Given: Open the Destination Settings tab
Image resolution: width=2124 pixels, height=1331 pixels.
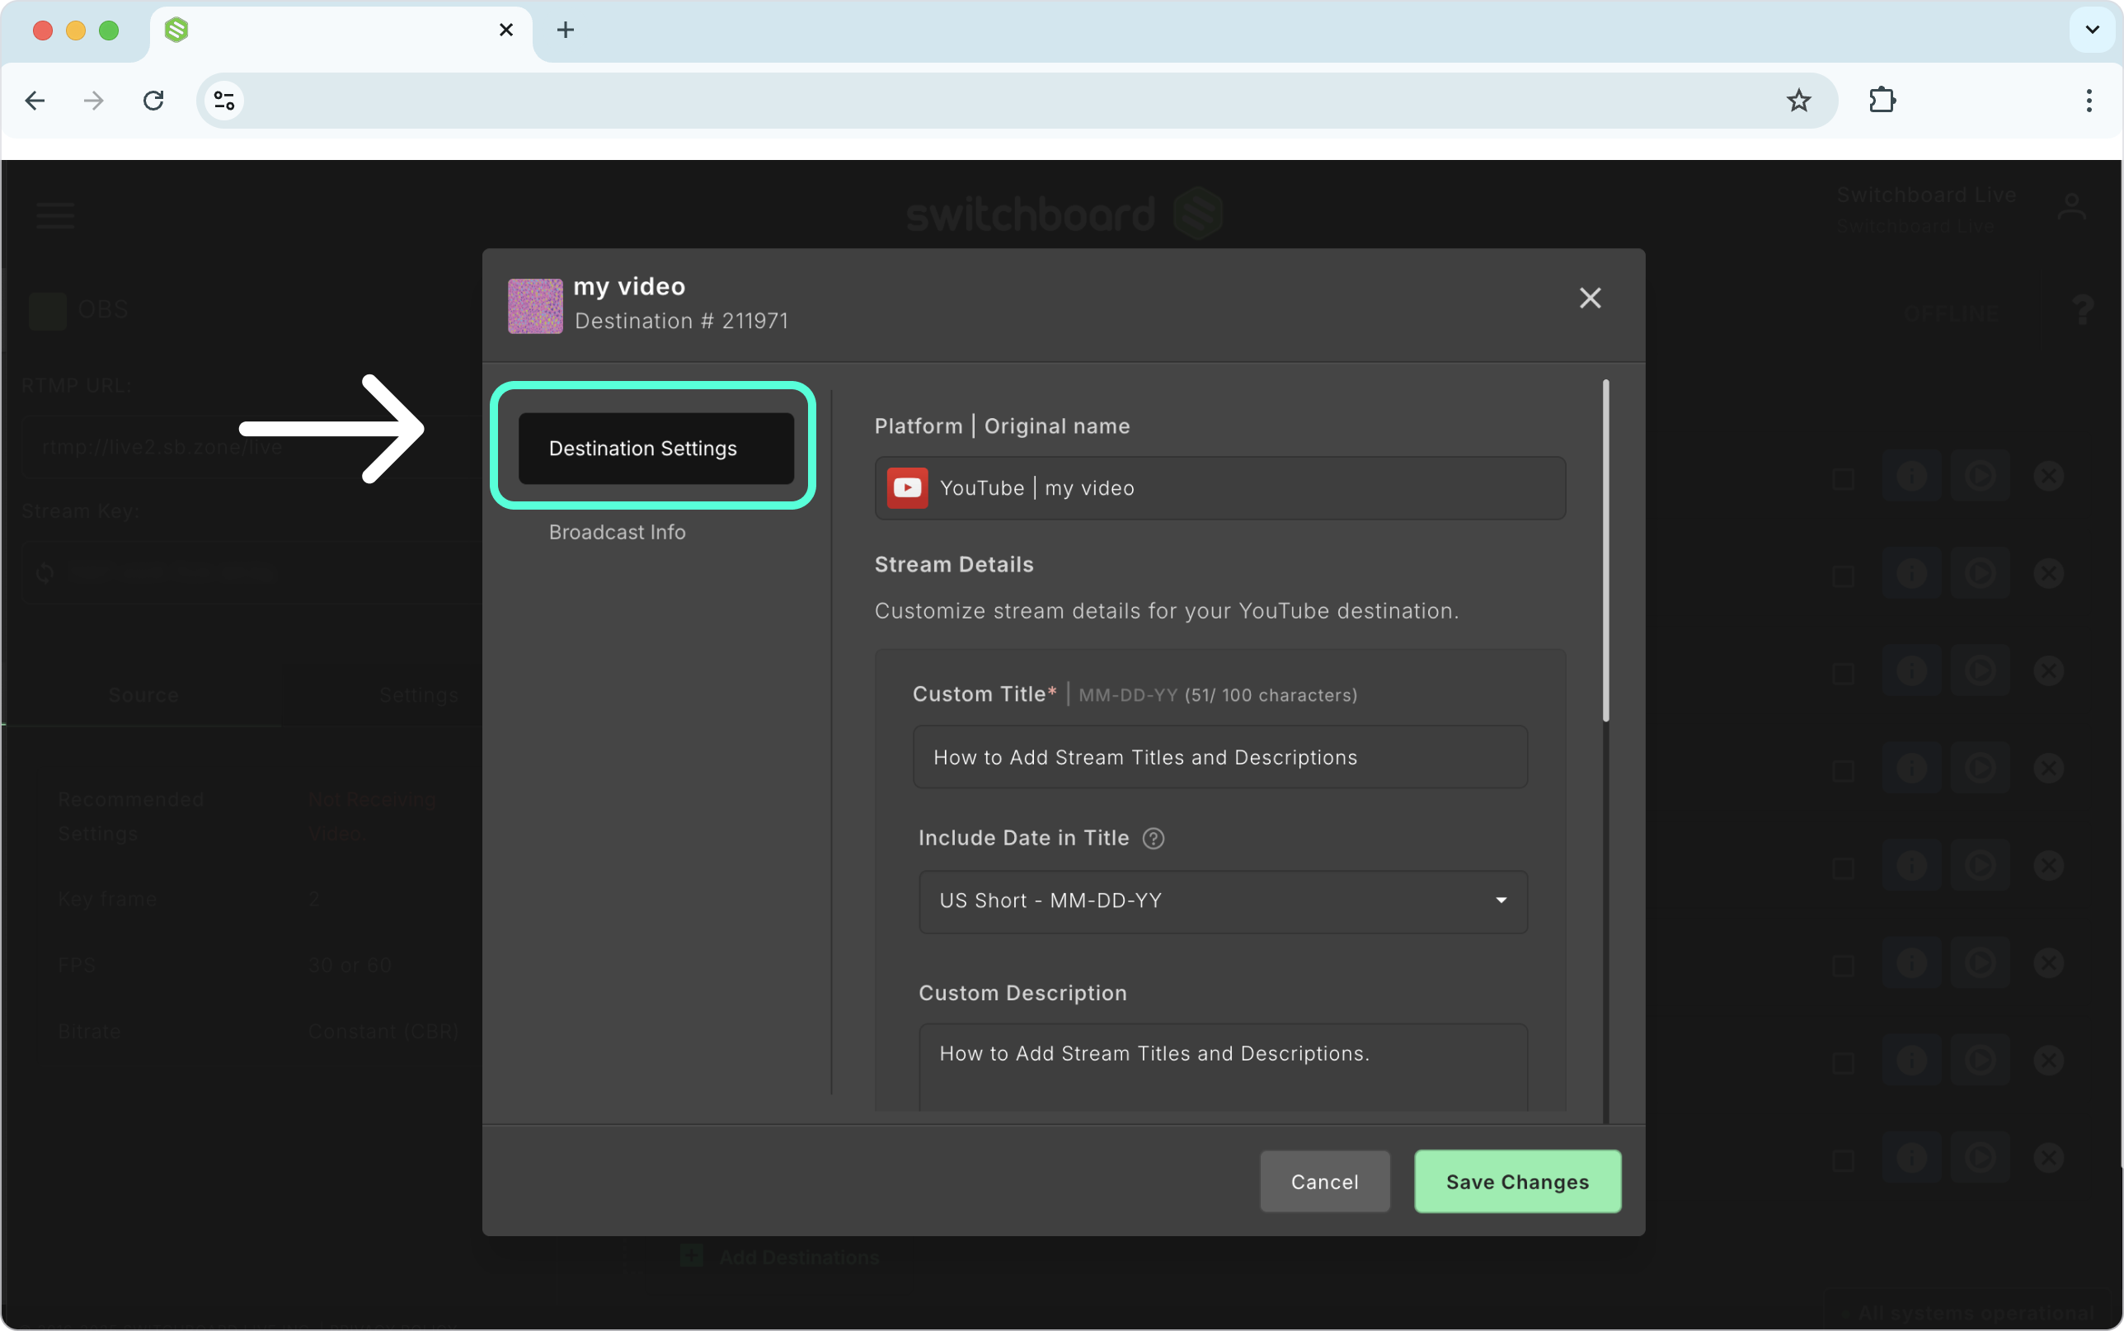Looking at the screenshot, I should [656, 448].
